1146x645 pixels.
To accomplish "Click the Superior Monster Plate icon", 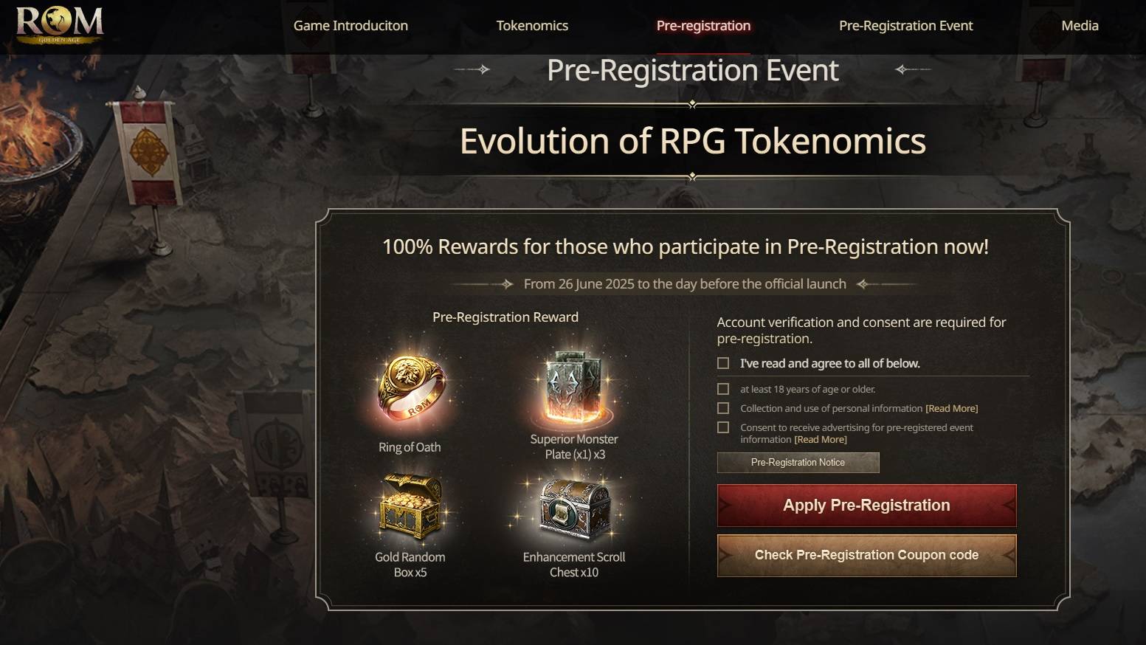I will point(574,389).
